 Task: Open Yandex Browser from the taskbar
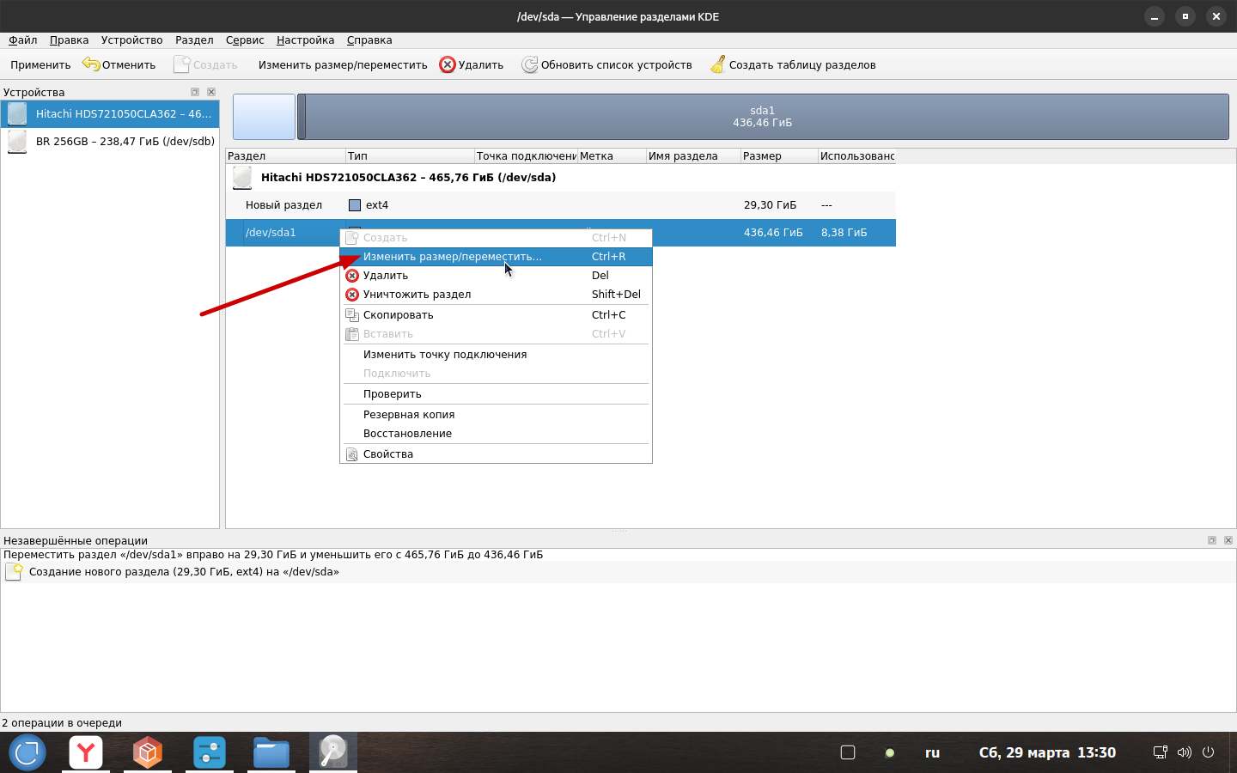86,752
